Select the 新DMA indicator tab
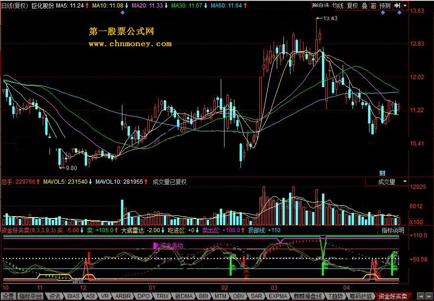Image resolution: width=434 pixels, height=301 pixels. coord(184,296)
